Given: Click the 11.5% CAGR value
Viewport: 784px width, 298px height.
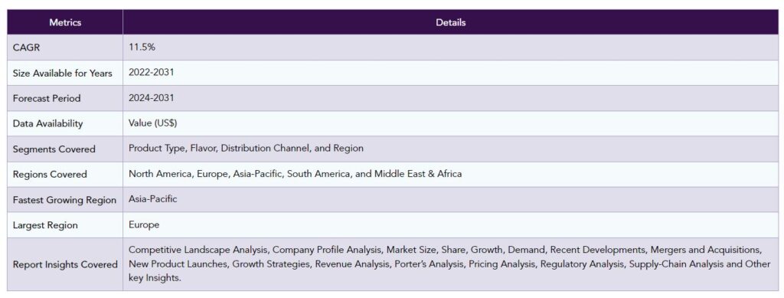Looking at the screenshot, I should [x=142, y=47].
